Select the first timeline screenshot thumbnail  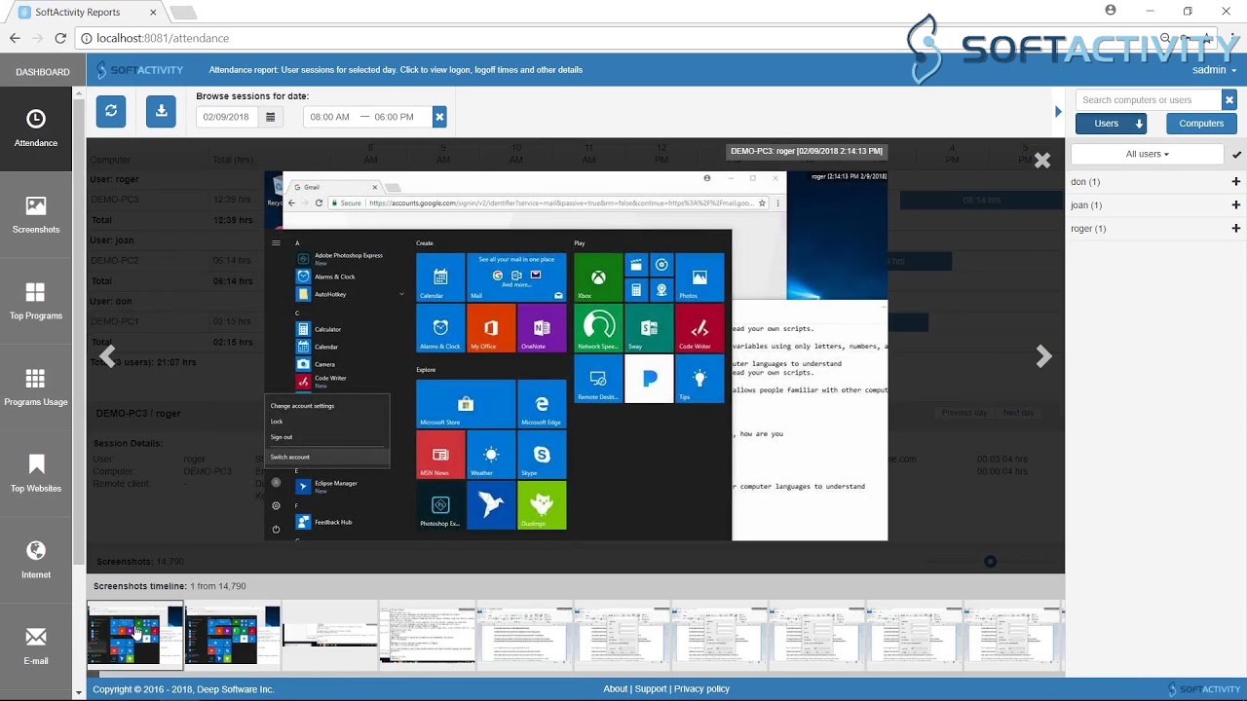[x=135, y=634]
